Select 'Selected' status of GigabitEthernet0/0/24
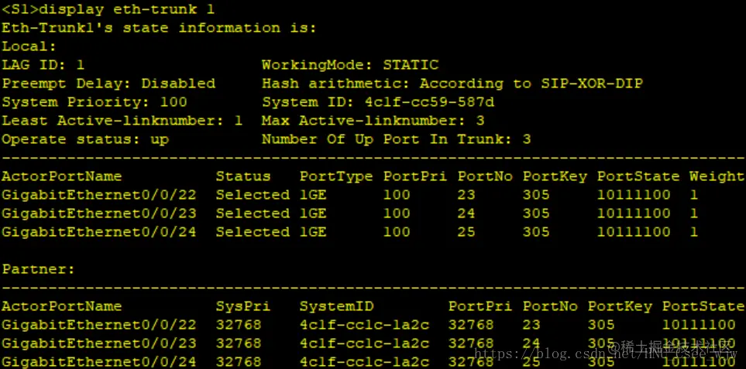 [253, 232]
